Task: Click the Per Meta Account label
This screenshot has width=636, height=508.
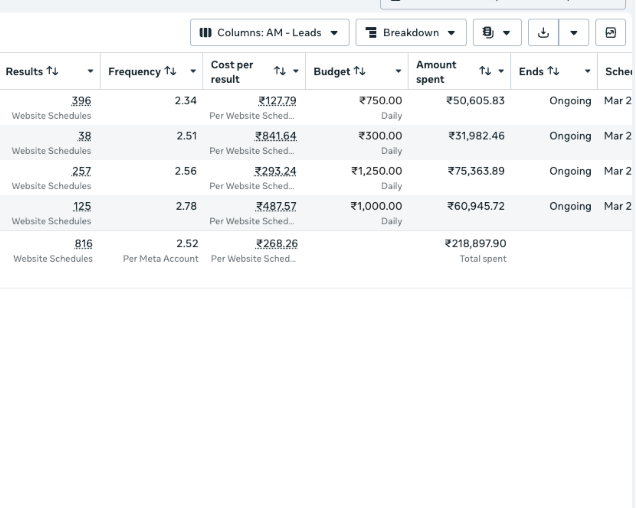Action: [x=161, y=259]
